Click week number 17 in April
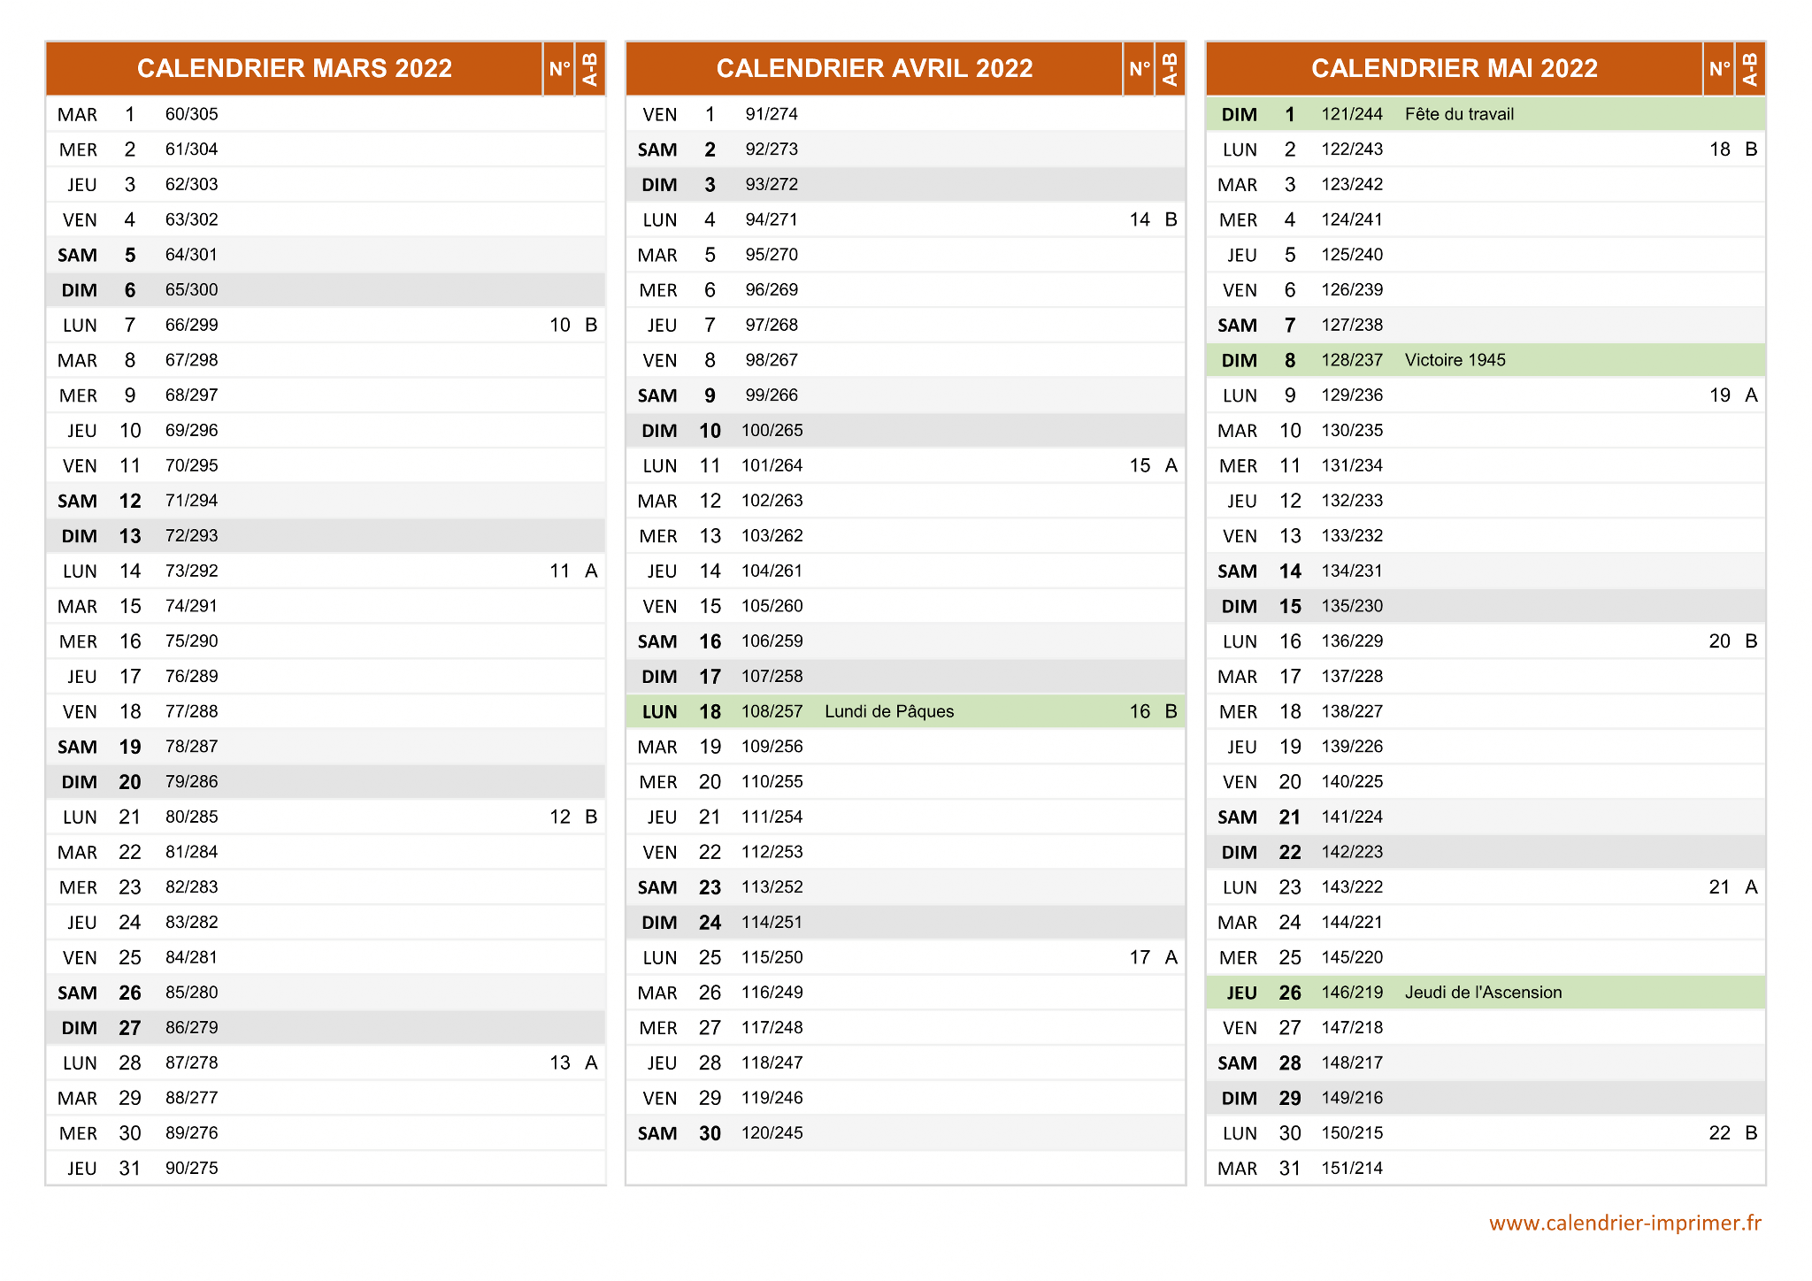This screenshot has height=1281, width=1812. (x=1140, y=957)
